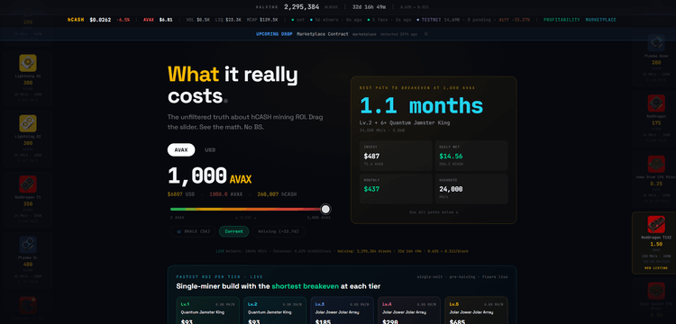
Task: Open the Lv.5 Jolar Jower Jolar Array card
Action: pos(477,310)
